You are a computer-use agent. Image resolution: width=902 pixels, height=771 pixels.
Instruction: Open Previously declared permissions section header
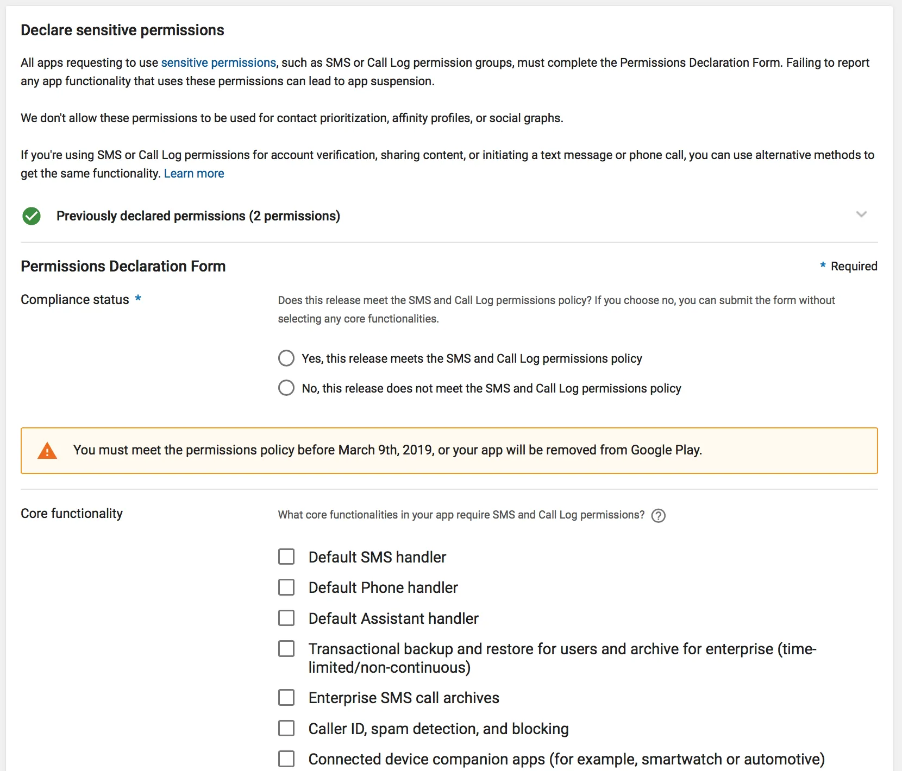coord(198,216)
